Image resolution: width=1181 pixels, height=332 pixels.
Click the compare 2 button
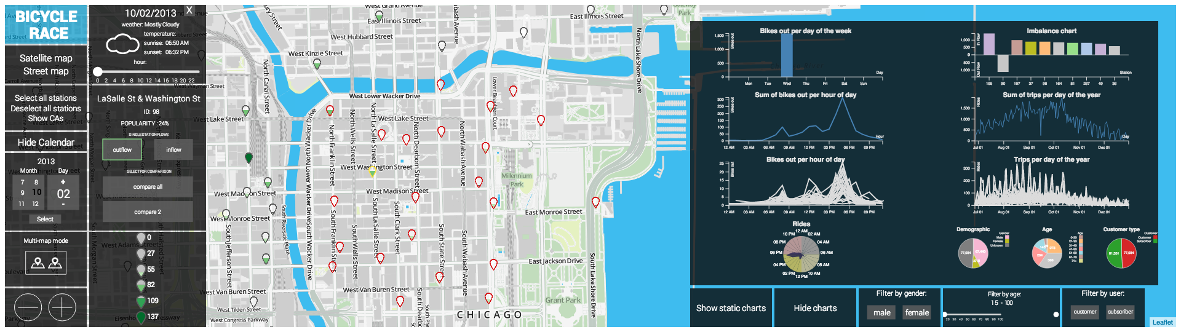coord(148,211)
